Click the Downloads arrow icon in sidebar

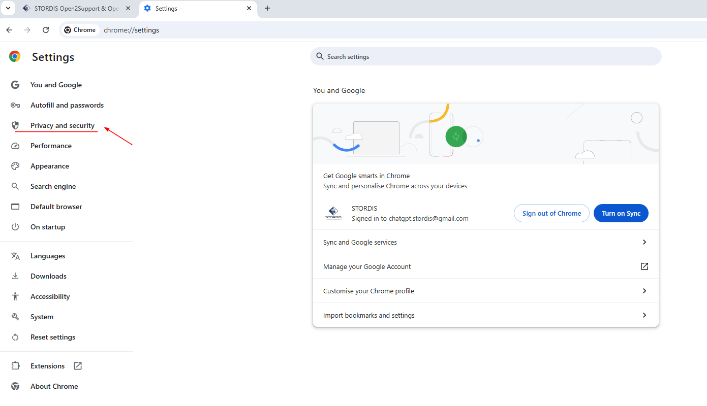pos(15,276)
